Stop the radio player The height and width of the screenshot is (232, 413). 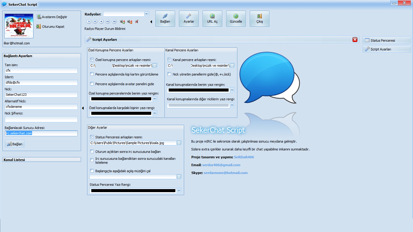click(x=101, y=21)
